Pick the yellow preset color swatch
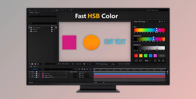Viewport: 196px width, 99px height. pos(141,56)
